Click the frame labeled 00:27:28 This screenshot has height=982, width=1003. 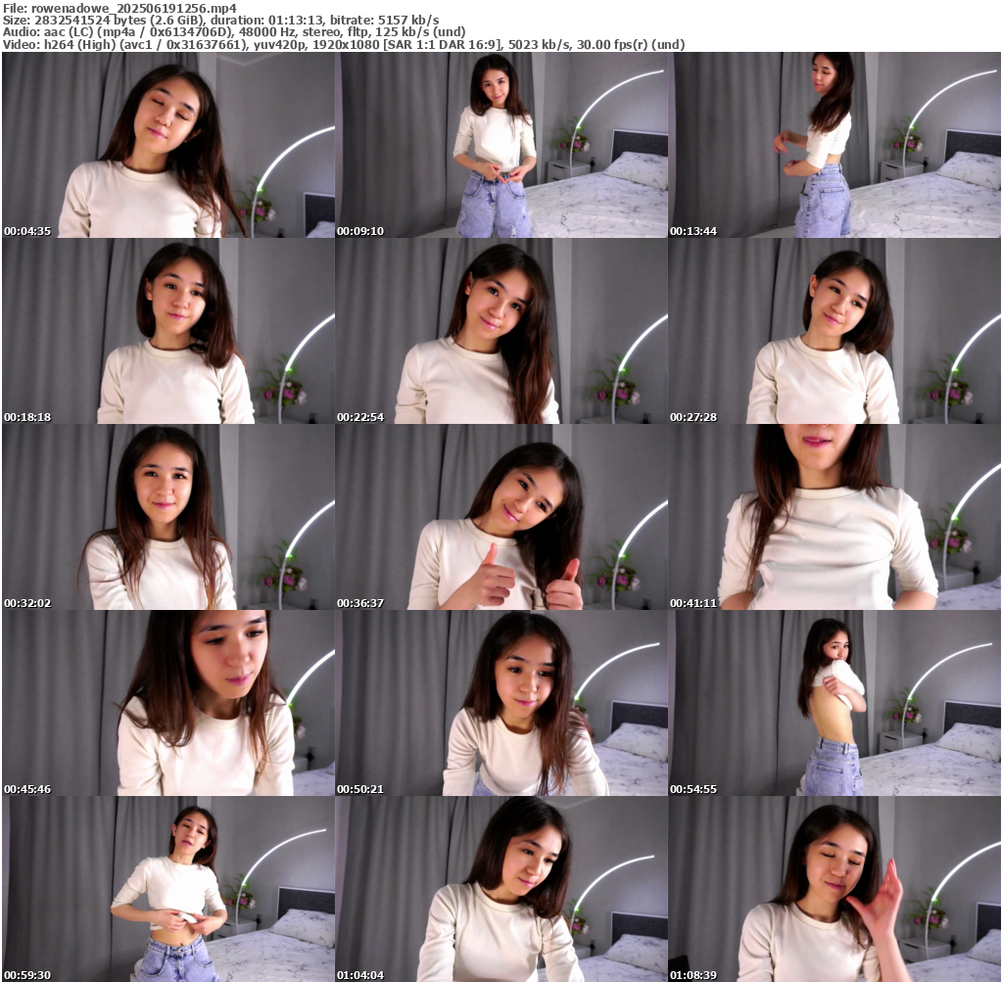point(835,331)
